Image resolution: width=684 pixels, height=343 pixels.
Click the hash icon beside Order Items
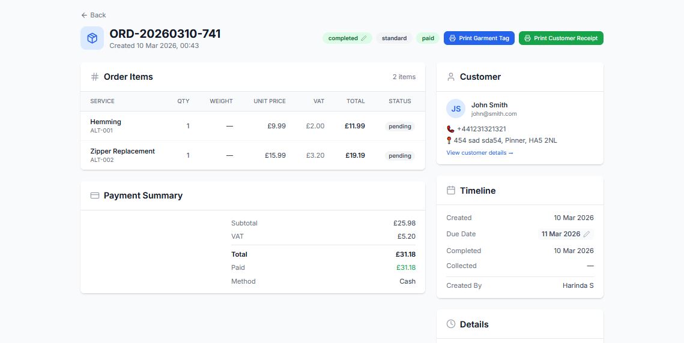[95, 77]
